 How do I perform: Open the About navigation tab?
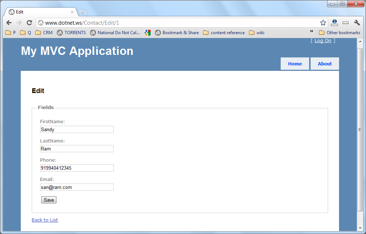tap(324, 64)
